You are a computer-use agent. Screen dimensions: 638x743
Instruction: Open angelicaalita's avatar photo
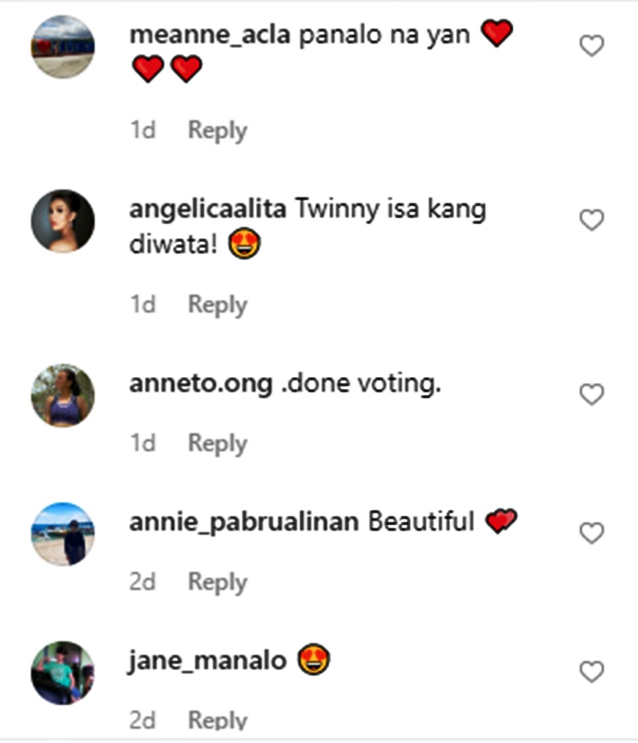[62, 220]
